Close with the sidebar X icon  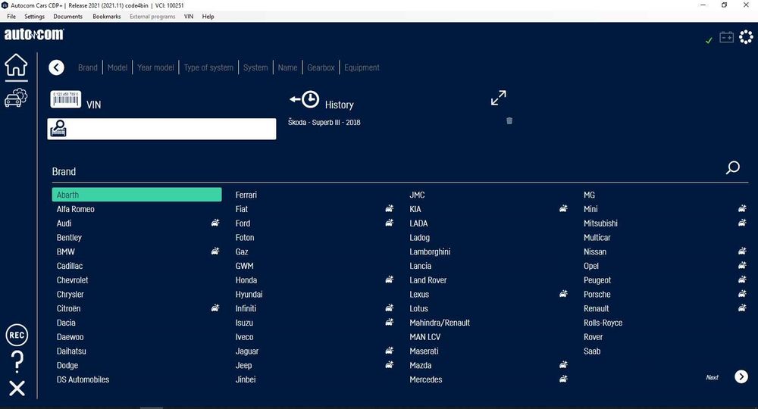click(x=17, y=389)
